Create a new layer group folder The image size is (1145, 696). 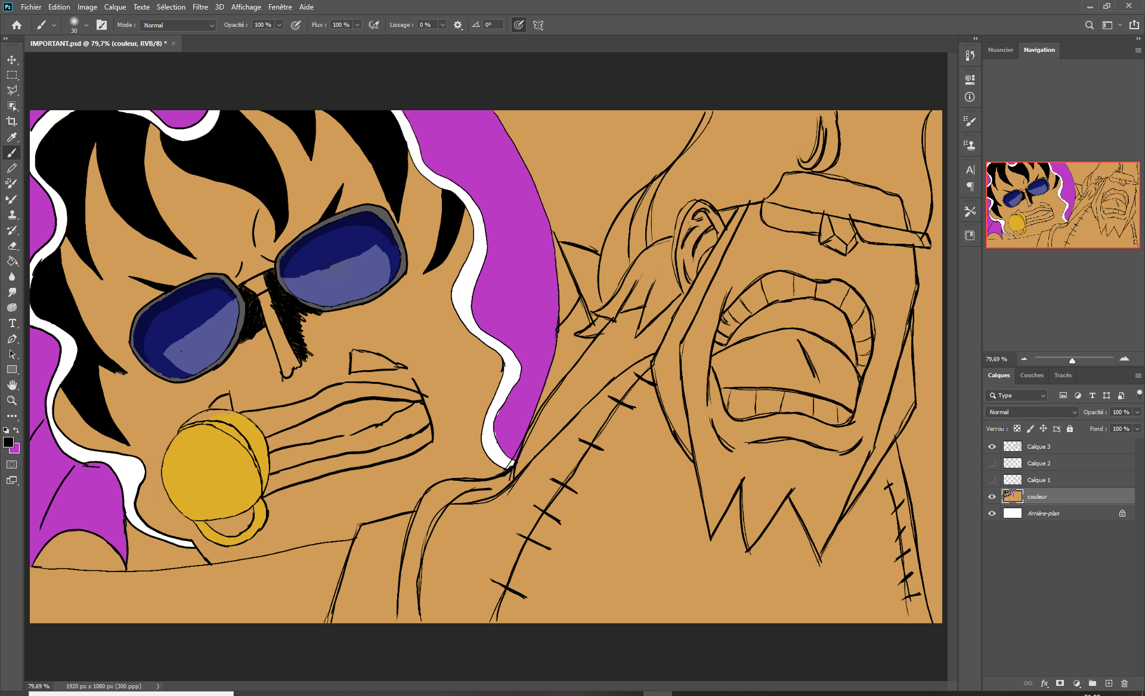1093,683
